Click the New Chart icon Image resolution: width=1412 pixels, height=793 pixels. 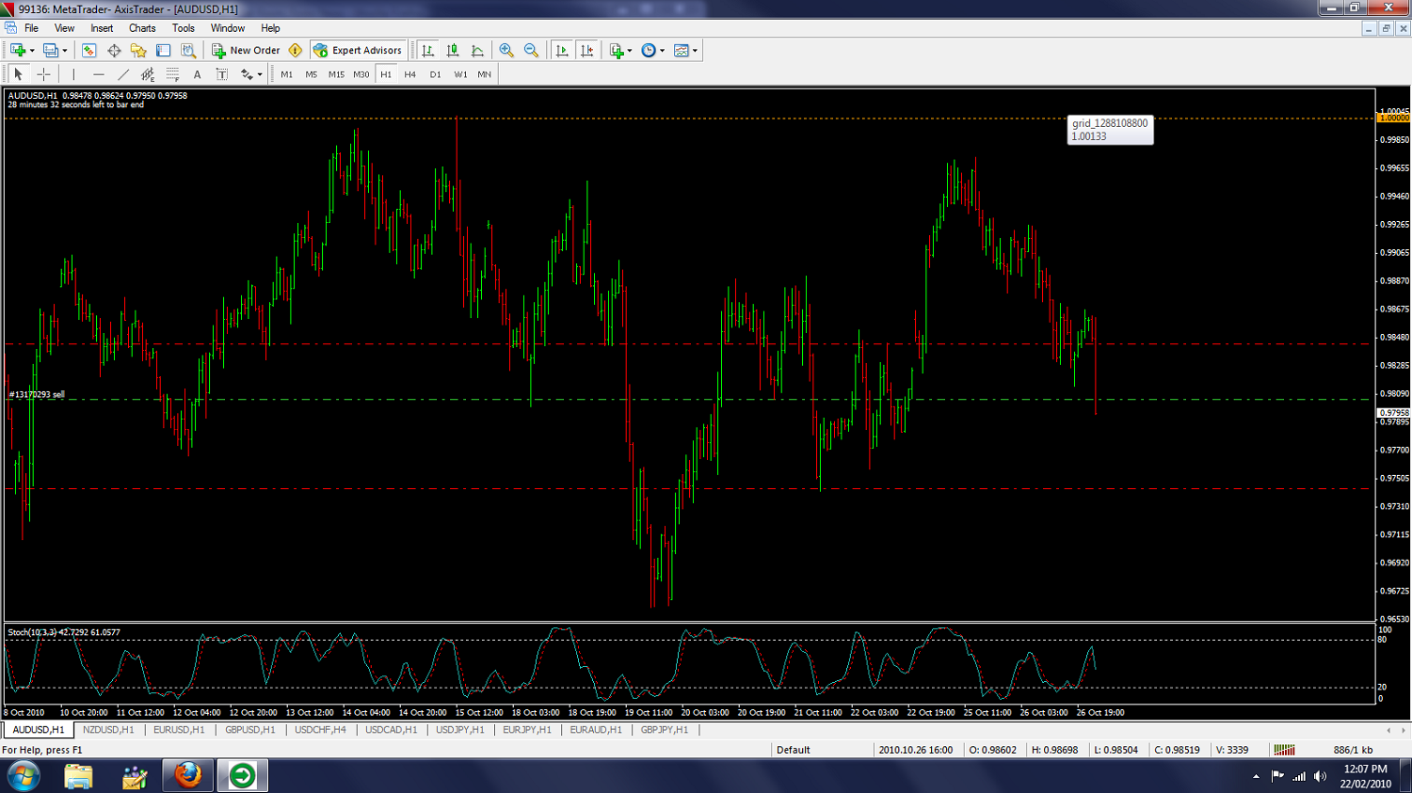click(18, 51)
